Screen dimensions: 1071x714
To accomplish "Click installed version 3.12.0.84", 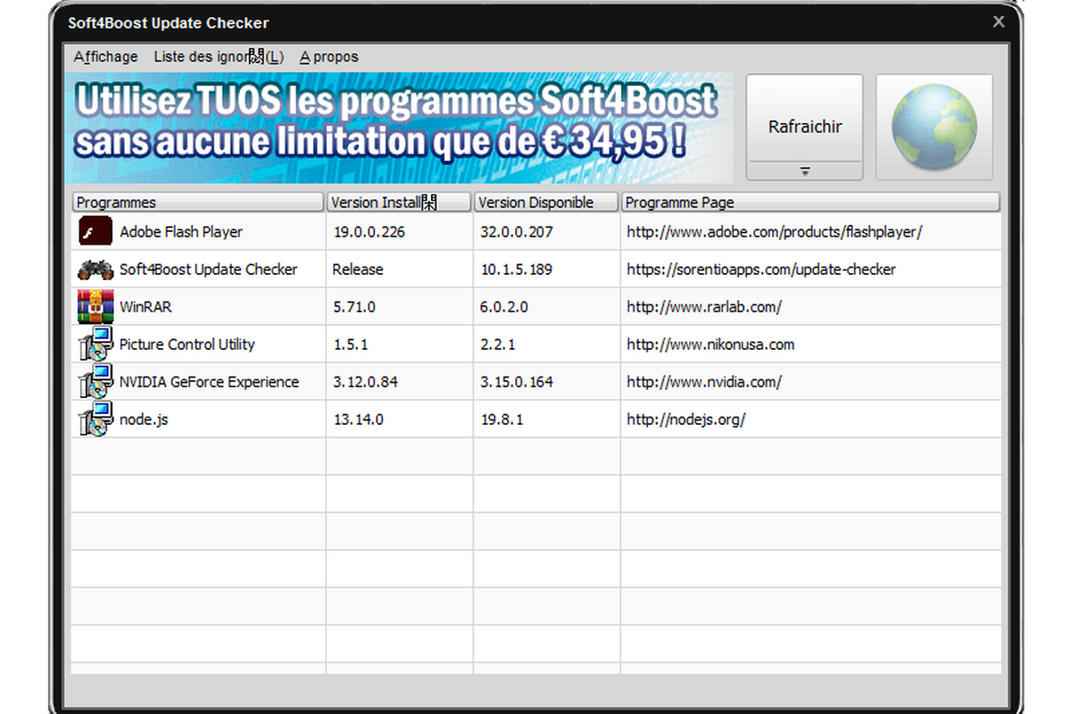I will click(x=365, y=382).
